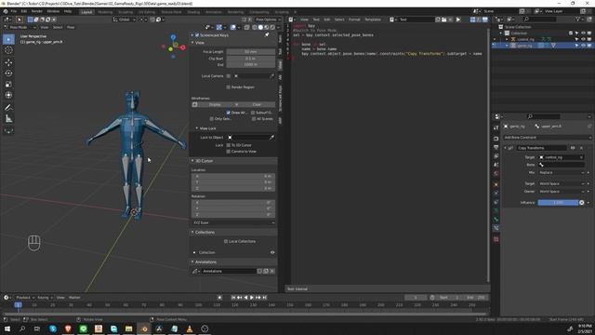Select the Measure tool
Screen dimensions: 595x335
(8, 118)
